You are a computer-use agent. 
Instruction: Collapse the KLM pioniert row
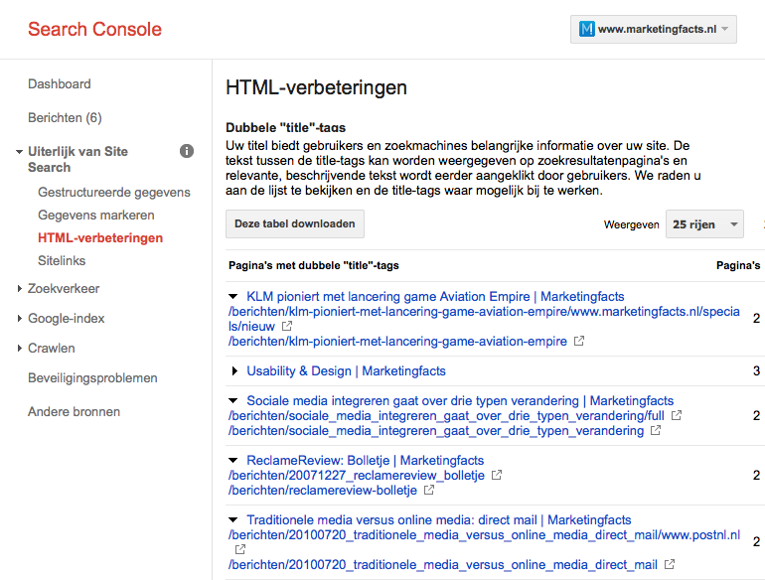(233, 297)
